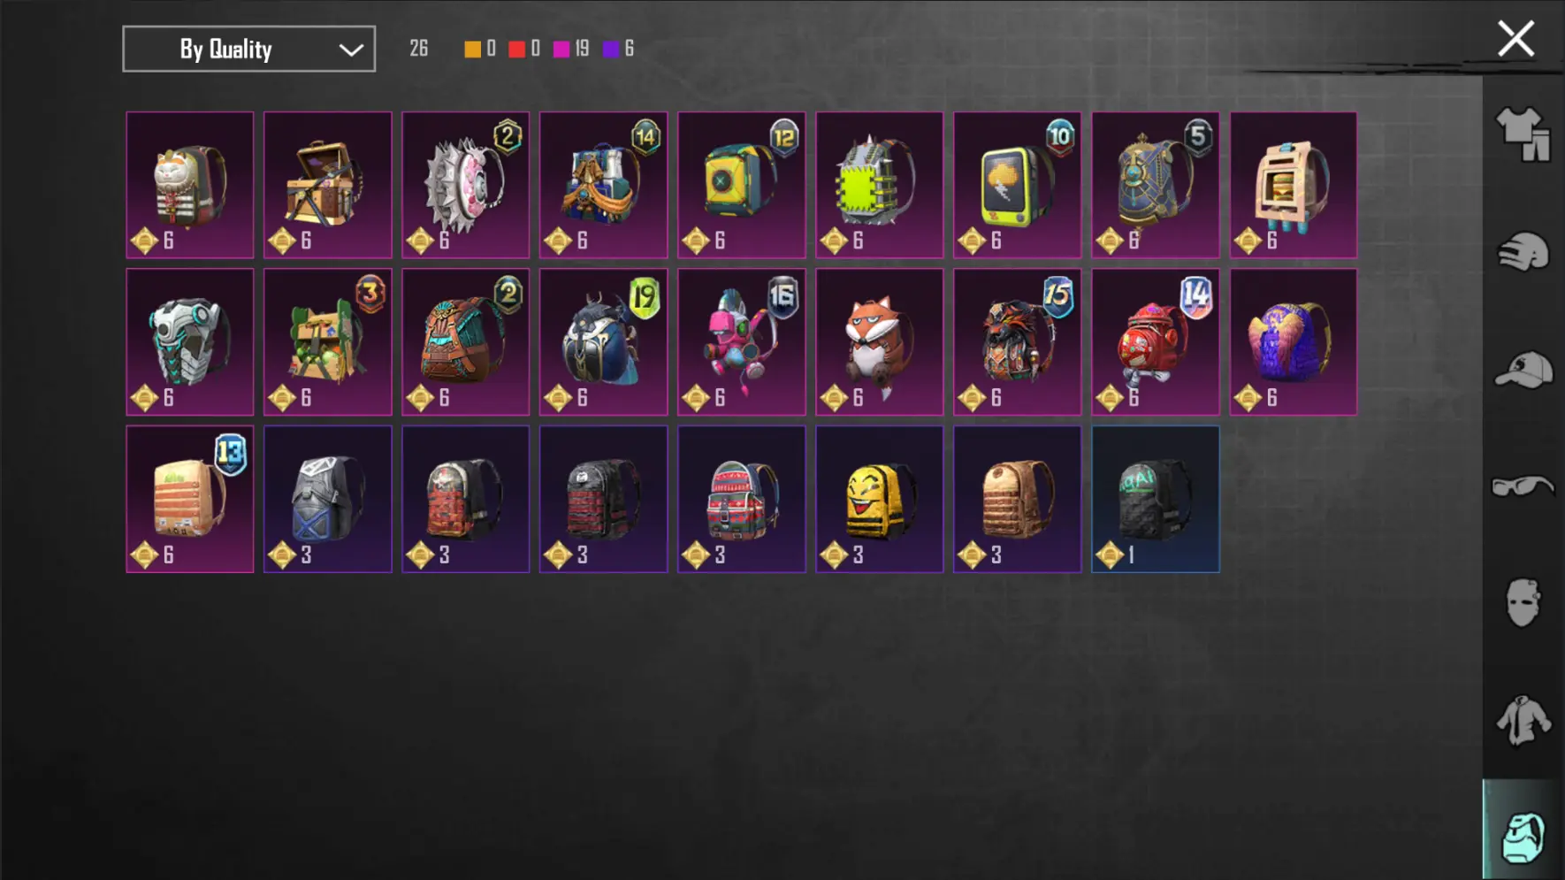
Task: Select the blue quality level 1 backpack
Action: click(x=1156, y=499)
